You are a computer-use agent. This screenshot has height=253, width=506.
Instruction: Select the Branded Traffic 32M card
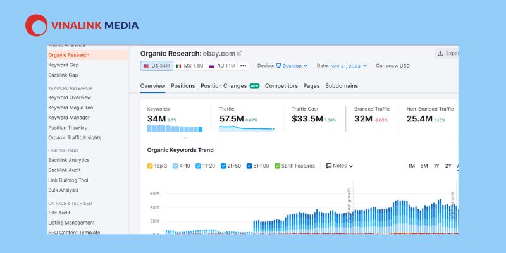(x=372, y=118)
